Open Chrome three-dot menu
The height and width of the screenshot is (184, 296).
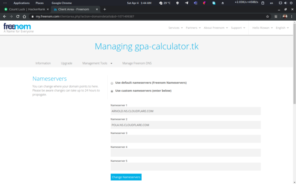pyautogui.click(x=292, y=16)
